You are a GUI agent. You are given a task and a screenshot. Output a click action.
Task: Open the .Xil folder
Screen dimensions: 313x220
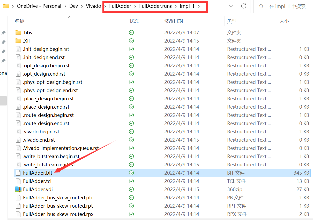(x=26, y=41)
